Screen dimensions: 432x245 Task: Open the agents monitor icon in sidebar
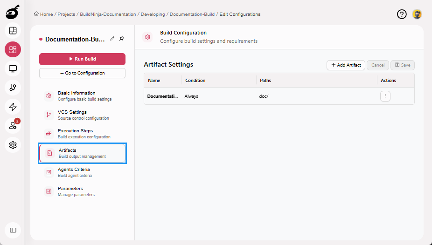tap(13, 68)
